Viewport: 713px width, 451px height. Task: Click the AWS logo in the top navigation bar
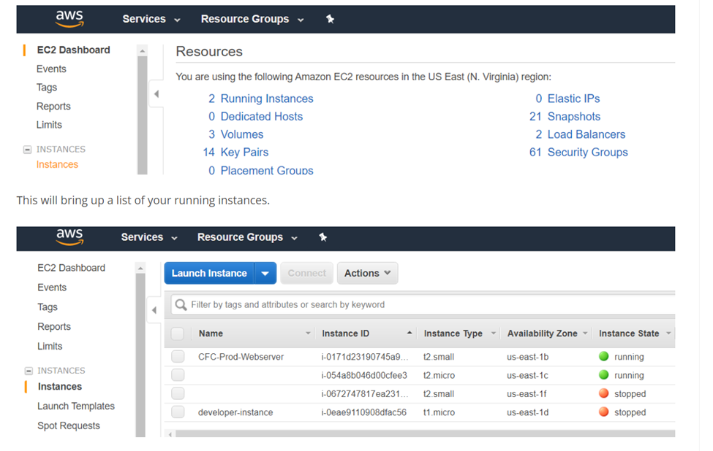(69, 18)
